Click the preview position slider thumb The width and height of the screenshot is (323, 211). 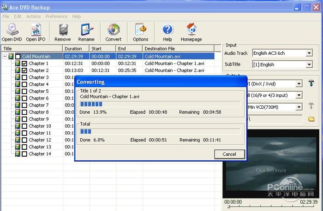pyautogui.click(x=228, y=207)
